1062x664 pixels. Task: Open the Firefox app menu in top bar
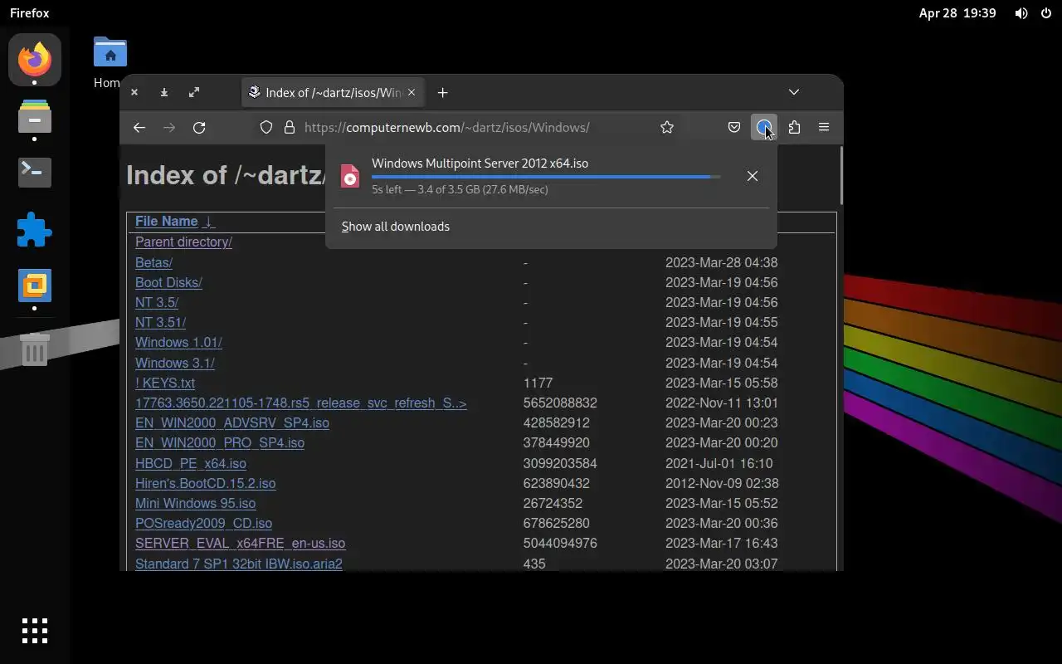[x=30, y=13]
